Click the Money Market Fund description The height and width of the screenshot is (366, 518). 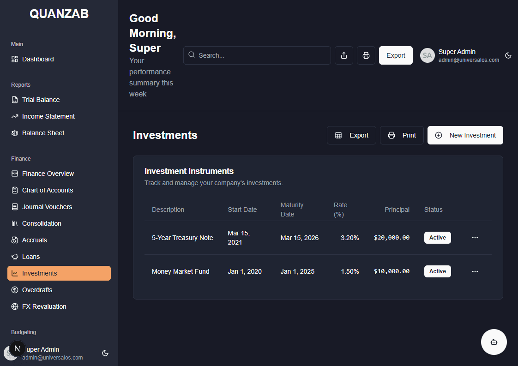click(x=181, y=271)
